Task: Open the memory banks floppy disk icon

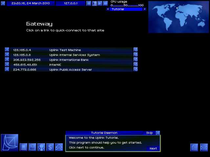Action: (32, 147)
